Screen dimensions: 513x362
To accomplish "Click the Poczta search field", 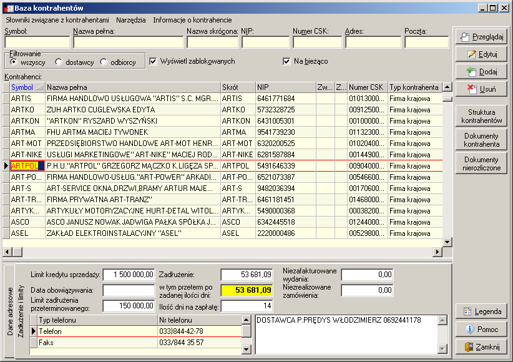I will (x=427, y=42).
